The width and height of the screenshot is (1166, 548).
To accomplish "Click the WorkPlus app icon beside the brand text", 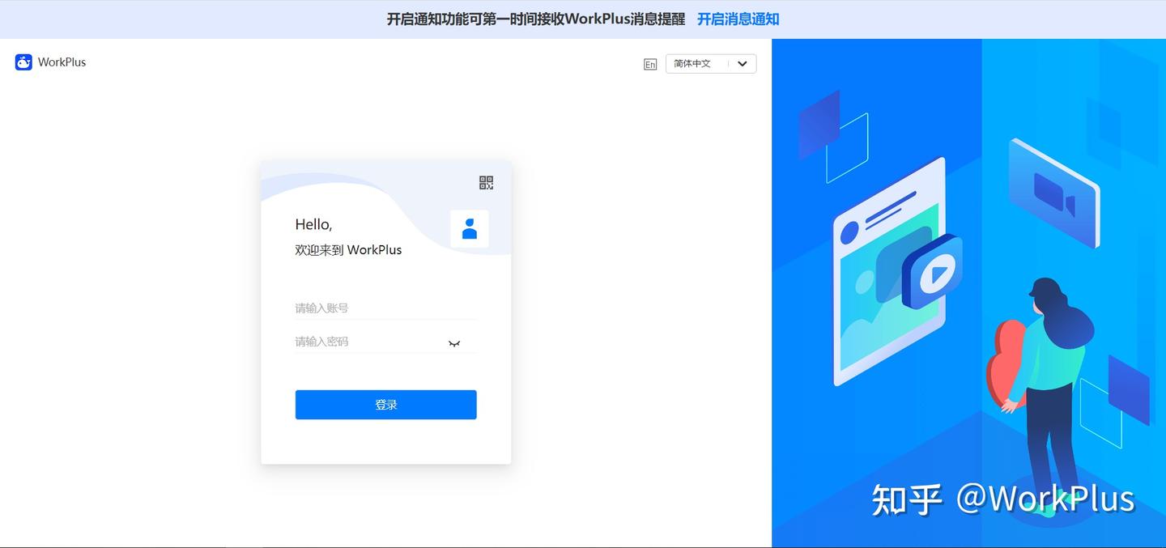I will [x=23, y=62].
